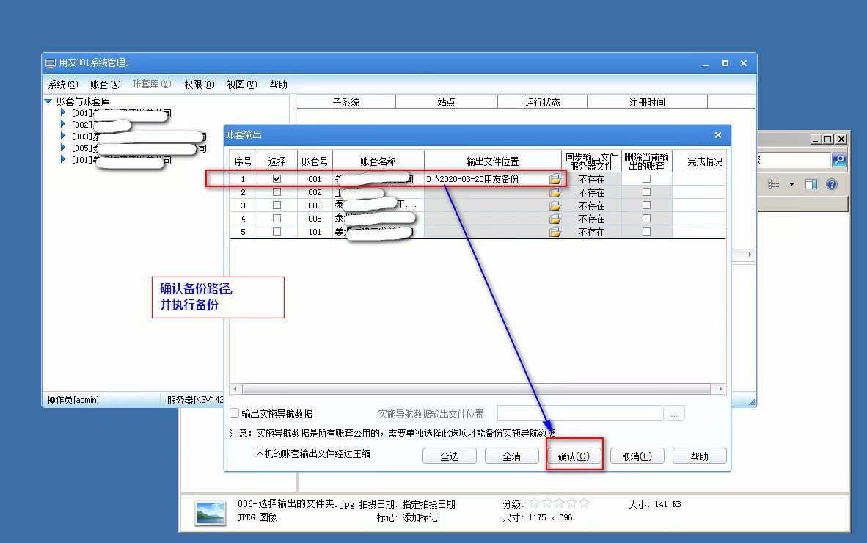Click the blue search magnifier icon
This screenshot has height=543, width=867.
[838, 159]
